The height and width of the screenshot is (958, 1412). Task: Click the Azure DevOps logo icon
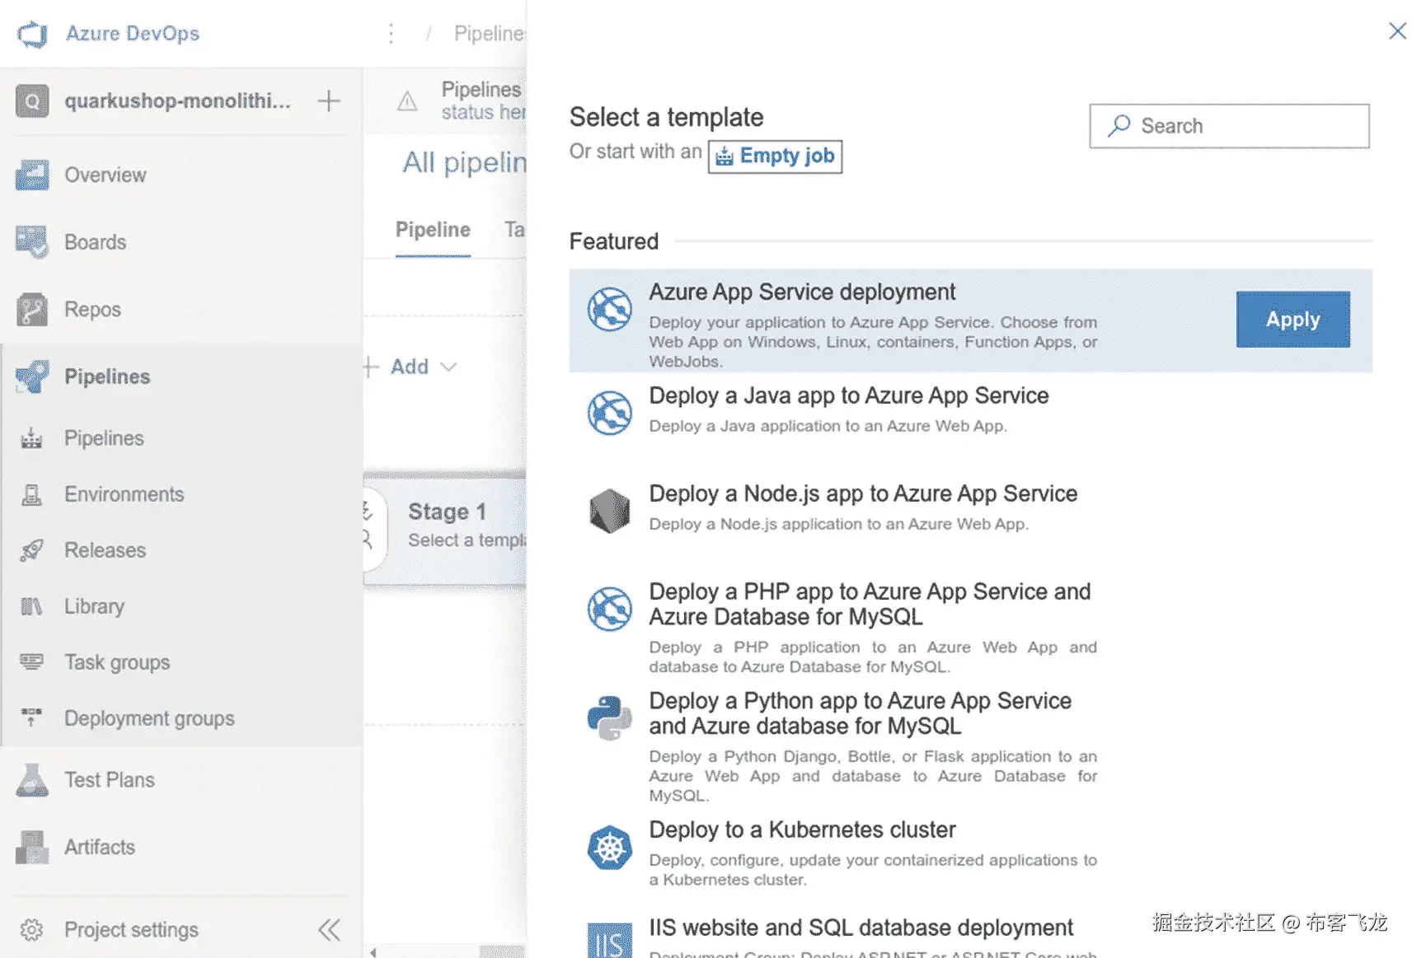[32, 34]
